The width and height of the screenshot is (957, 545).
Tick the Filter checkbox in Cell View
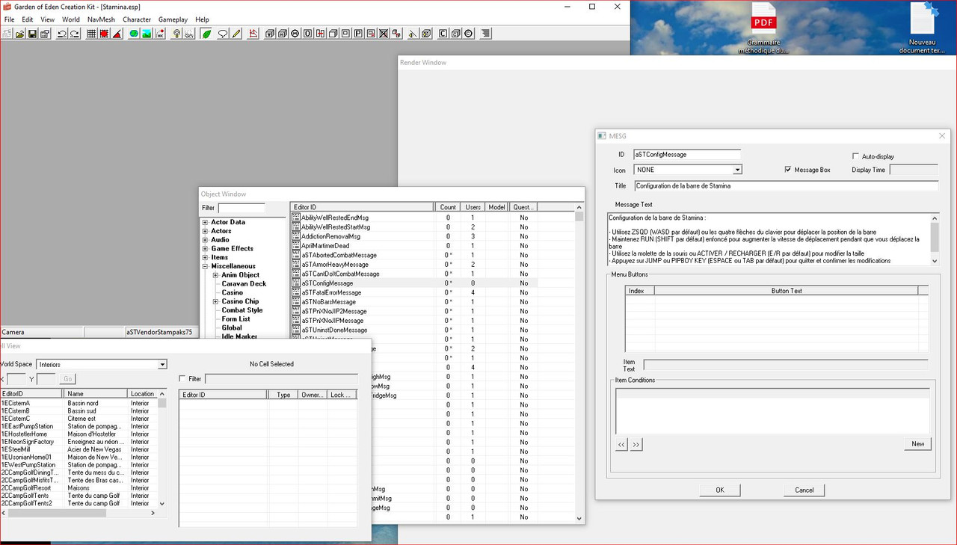click(x=183, y=379)
